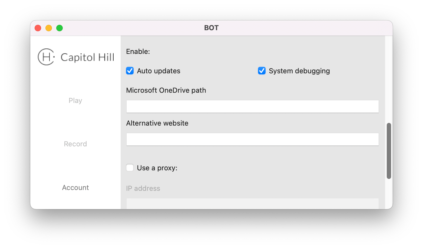Screen dimensions: 423x249
Task: Minimize the window using the yellow button
Action: coord(49,28)
